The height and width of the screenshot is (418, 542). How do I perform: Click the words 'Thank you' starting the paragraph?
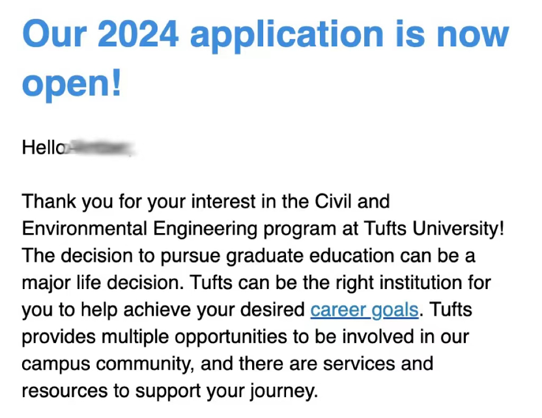click(x=67, y=202)
